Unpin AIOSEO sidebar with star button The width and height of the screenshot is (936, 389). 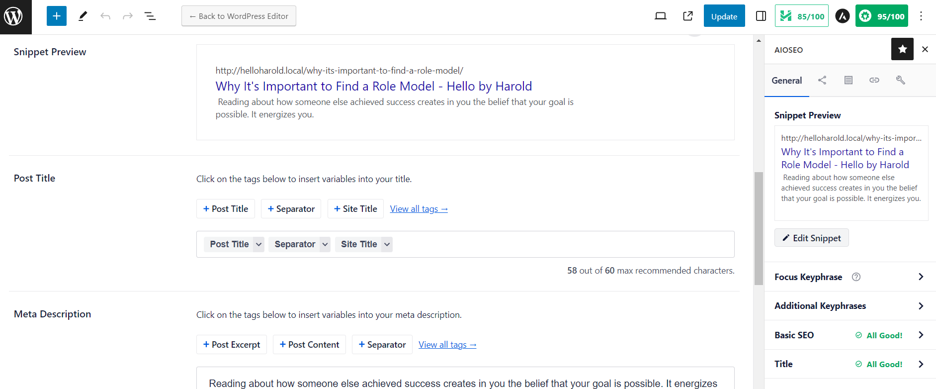point(902,49)
